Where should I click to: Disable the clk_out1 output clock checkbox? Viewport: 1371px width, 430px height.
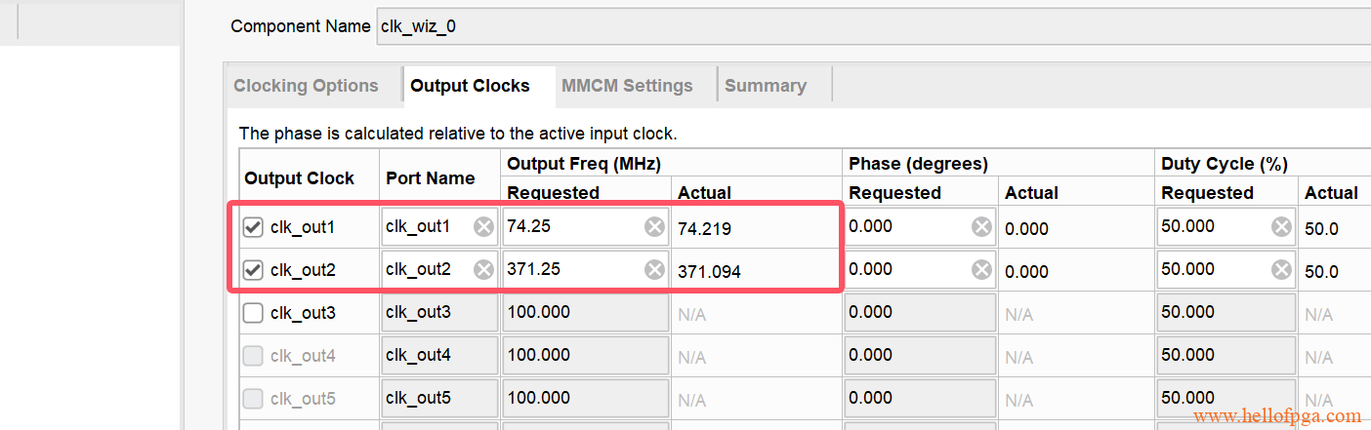point(253,227)
